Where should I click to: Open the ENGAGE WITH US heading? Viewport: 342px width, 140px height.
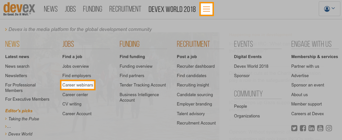(311, 44)
